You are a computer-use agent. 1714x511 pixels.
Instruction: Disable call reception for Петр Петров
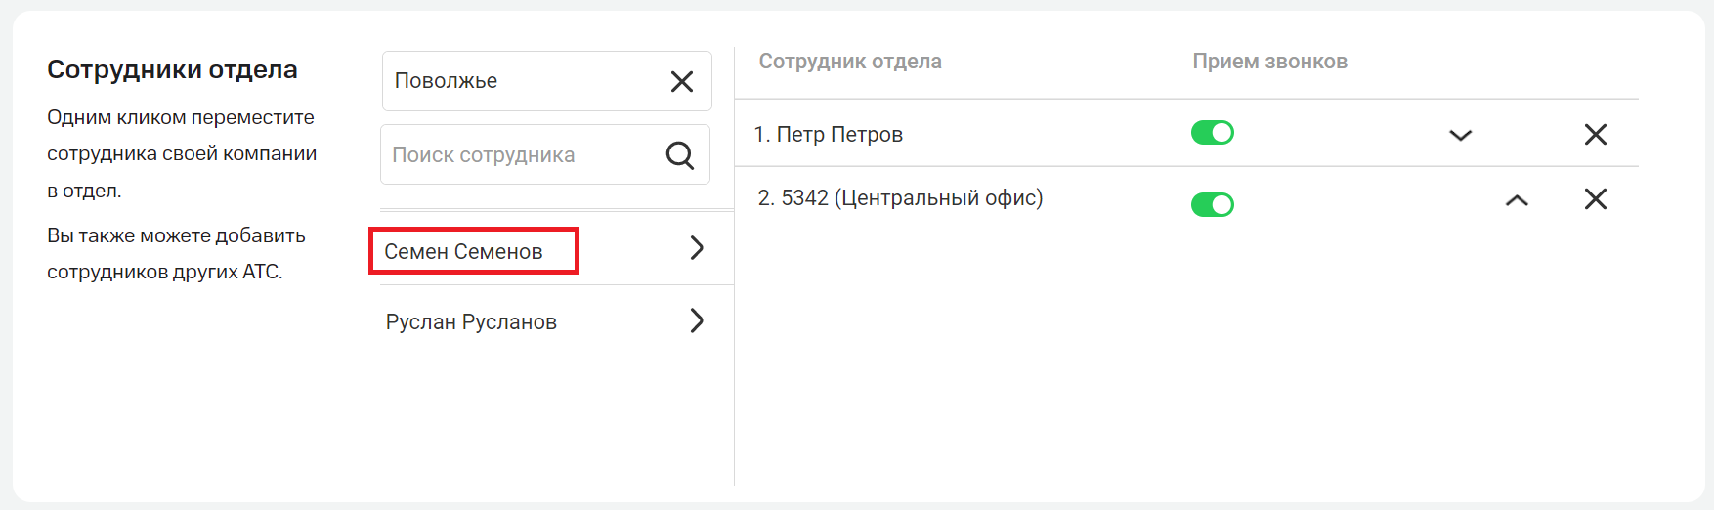(x=1212, y=133)
